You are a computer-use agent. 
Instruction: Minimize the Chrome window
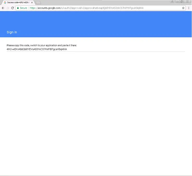[177, 1]
